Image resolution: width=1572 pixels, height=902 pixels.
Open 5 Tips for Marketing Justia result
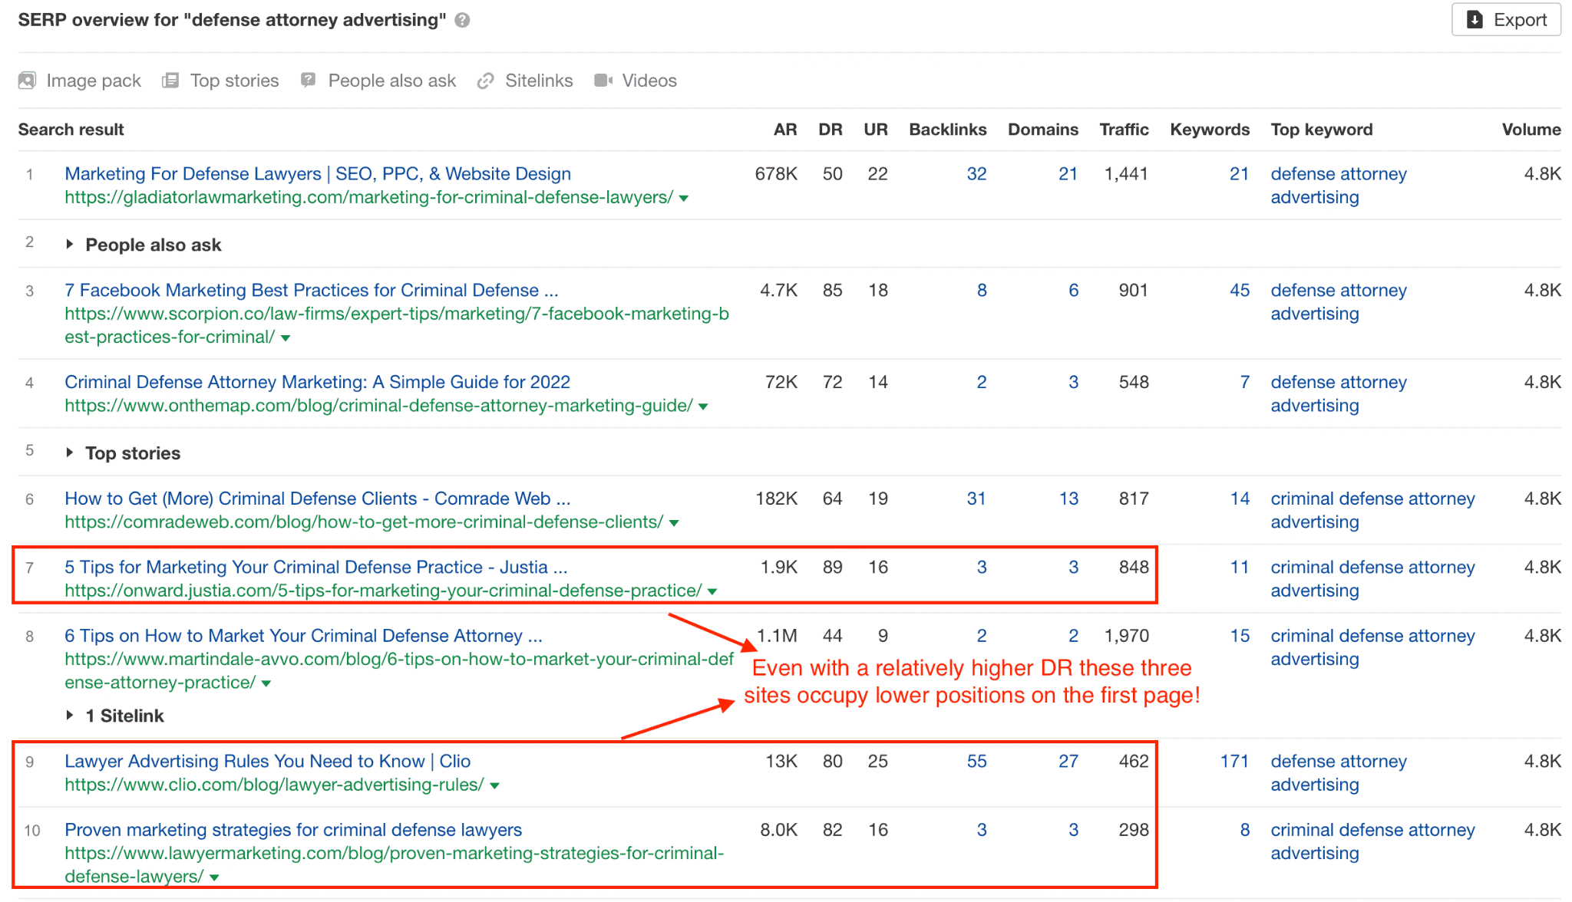[316, 568]
